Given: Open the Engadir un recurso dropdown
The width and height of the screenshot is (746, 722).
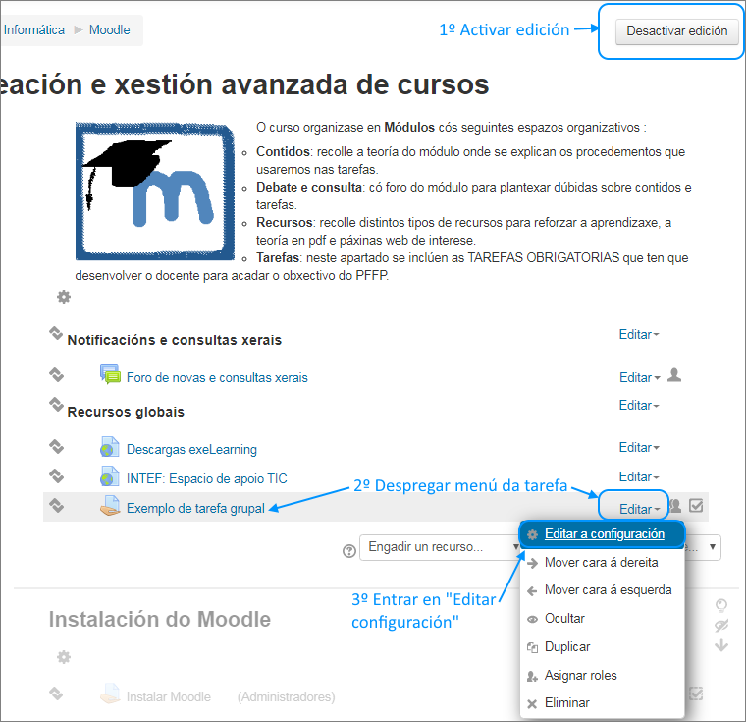Looking at the screenshot, I should (440, 547).
